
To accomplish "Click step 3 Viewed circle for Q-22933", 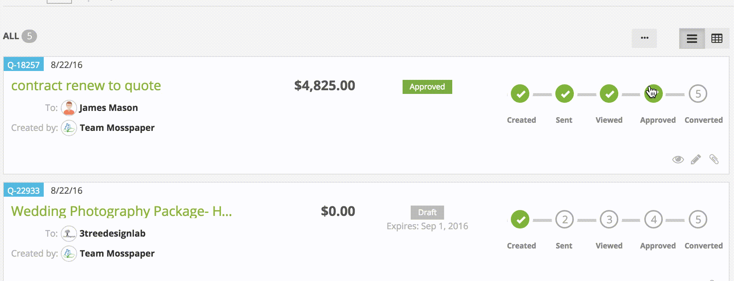I will click(609, 220).
